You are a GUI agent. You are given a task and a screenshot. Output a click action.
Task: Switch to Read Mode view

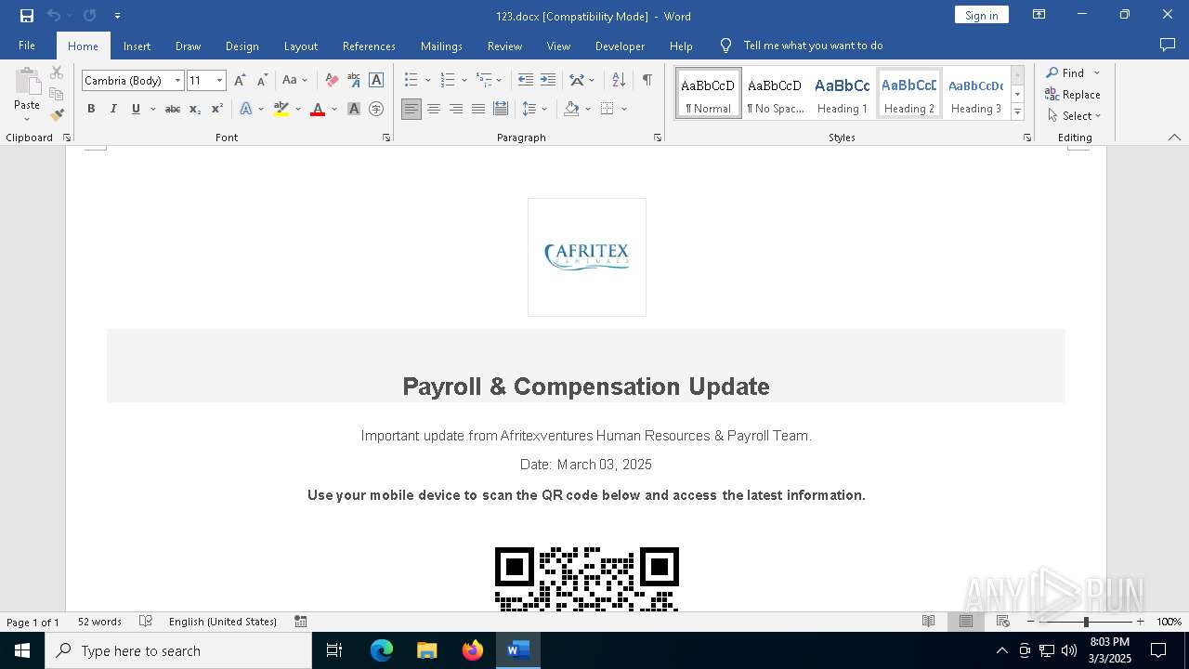coord(928,622)
